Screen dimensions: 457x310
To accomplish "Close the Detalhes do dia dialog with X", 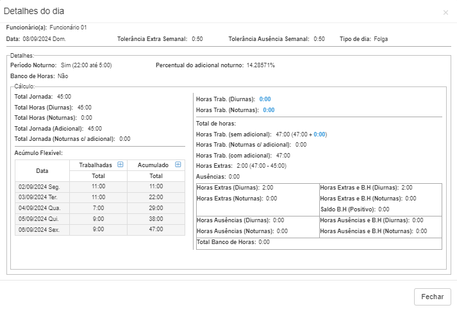I will (x=445, y=12).
